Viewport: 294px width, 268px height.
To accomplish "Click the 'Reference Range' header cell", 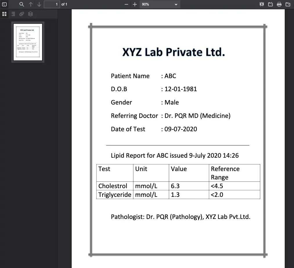I will pyautogui.click(x=235, y=173).
